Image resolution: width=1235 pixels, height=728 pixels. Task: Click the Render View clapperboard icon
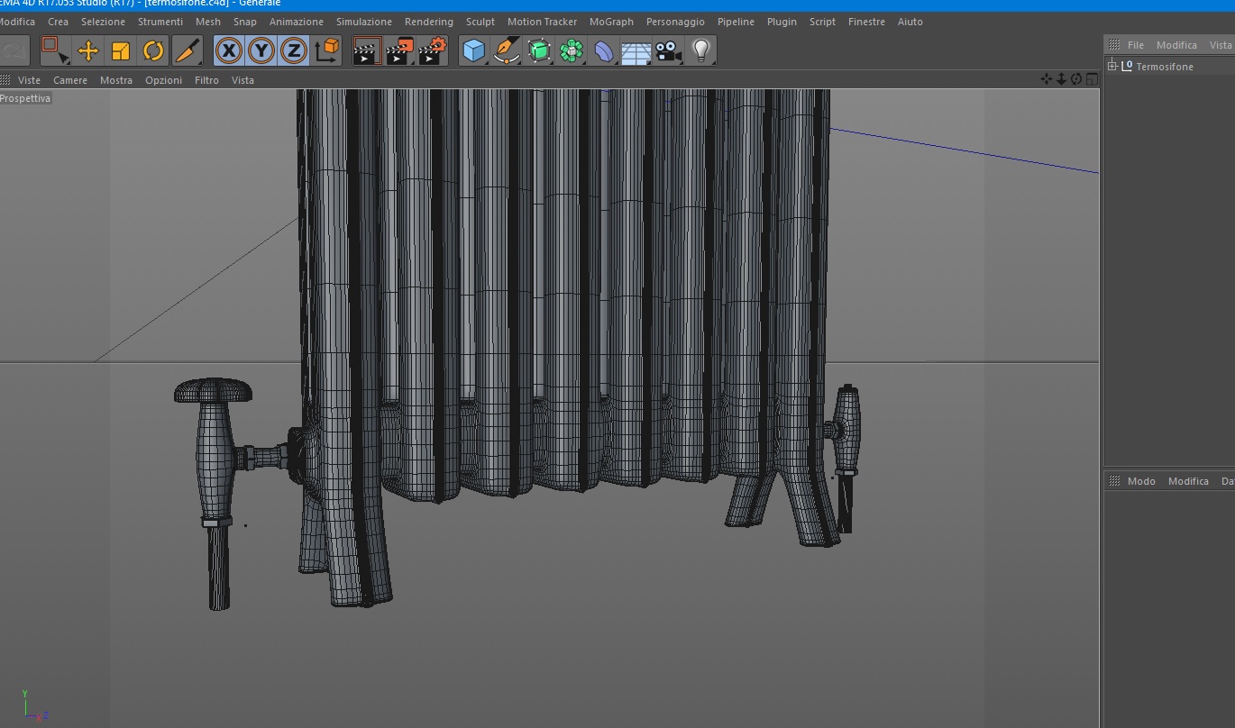pos(366,50)
